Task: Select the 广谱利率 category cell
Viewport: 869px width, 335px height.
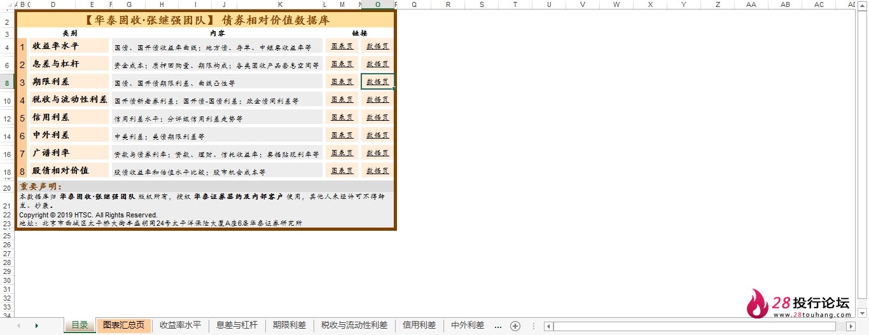Action: point(69,153)
